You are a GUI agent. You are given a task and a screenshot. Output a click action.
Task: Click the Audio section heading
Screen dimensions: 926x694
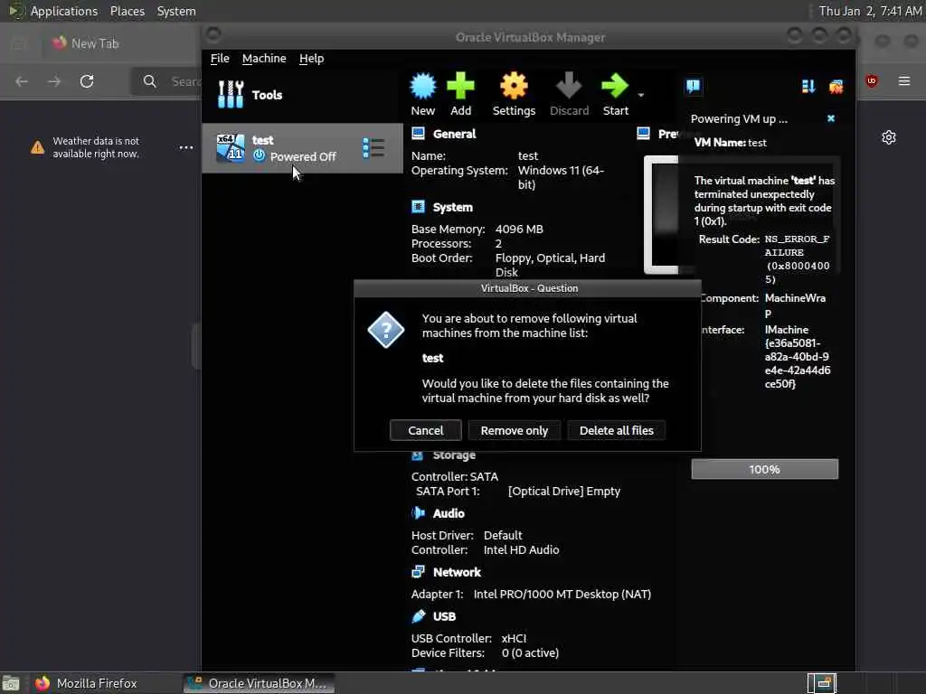coord(449,513)
